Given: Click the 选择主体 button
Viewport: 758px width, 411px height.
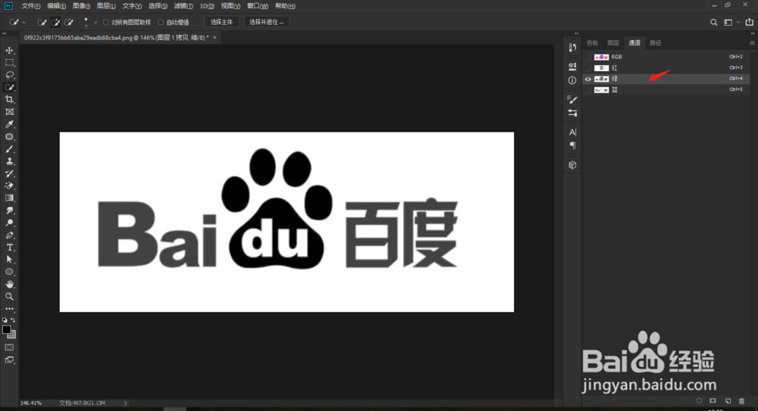Looking at the screenshot, I should 221,22.
